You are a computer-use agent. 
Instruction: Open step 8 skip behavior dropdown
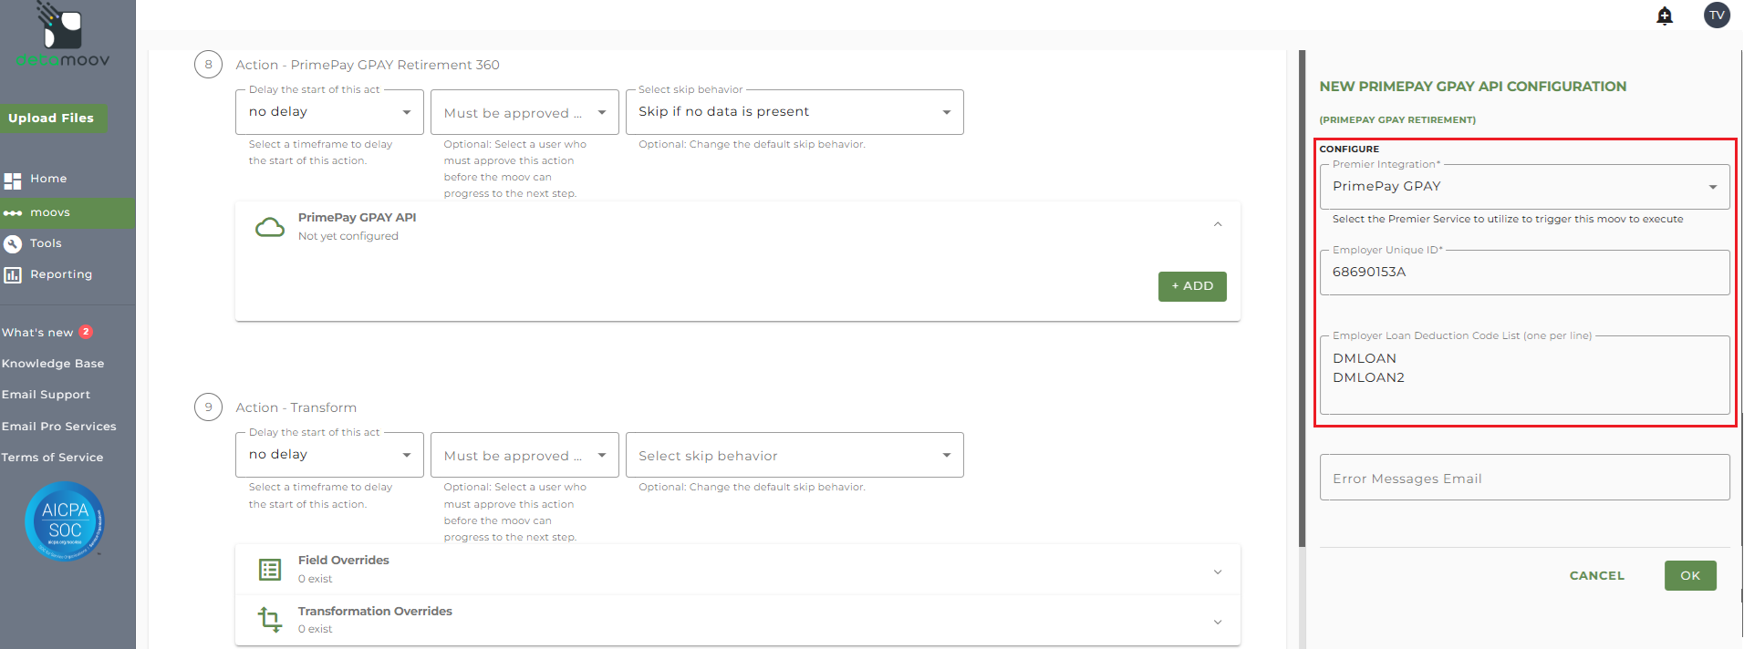[x=794, y=112]
